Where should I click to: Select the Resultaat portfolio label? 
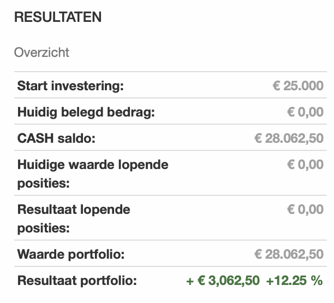[77, 281]
